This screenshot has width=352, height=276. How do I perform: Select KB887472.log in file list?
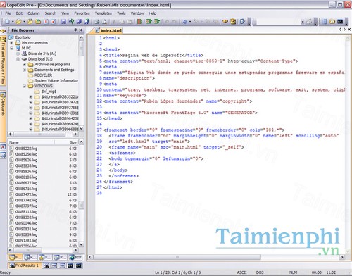tap(26, 194)
